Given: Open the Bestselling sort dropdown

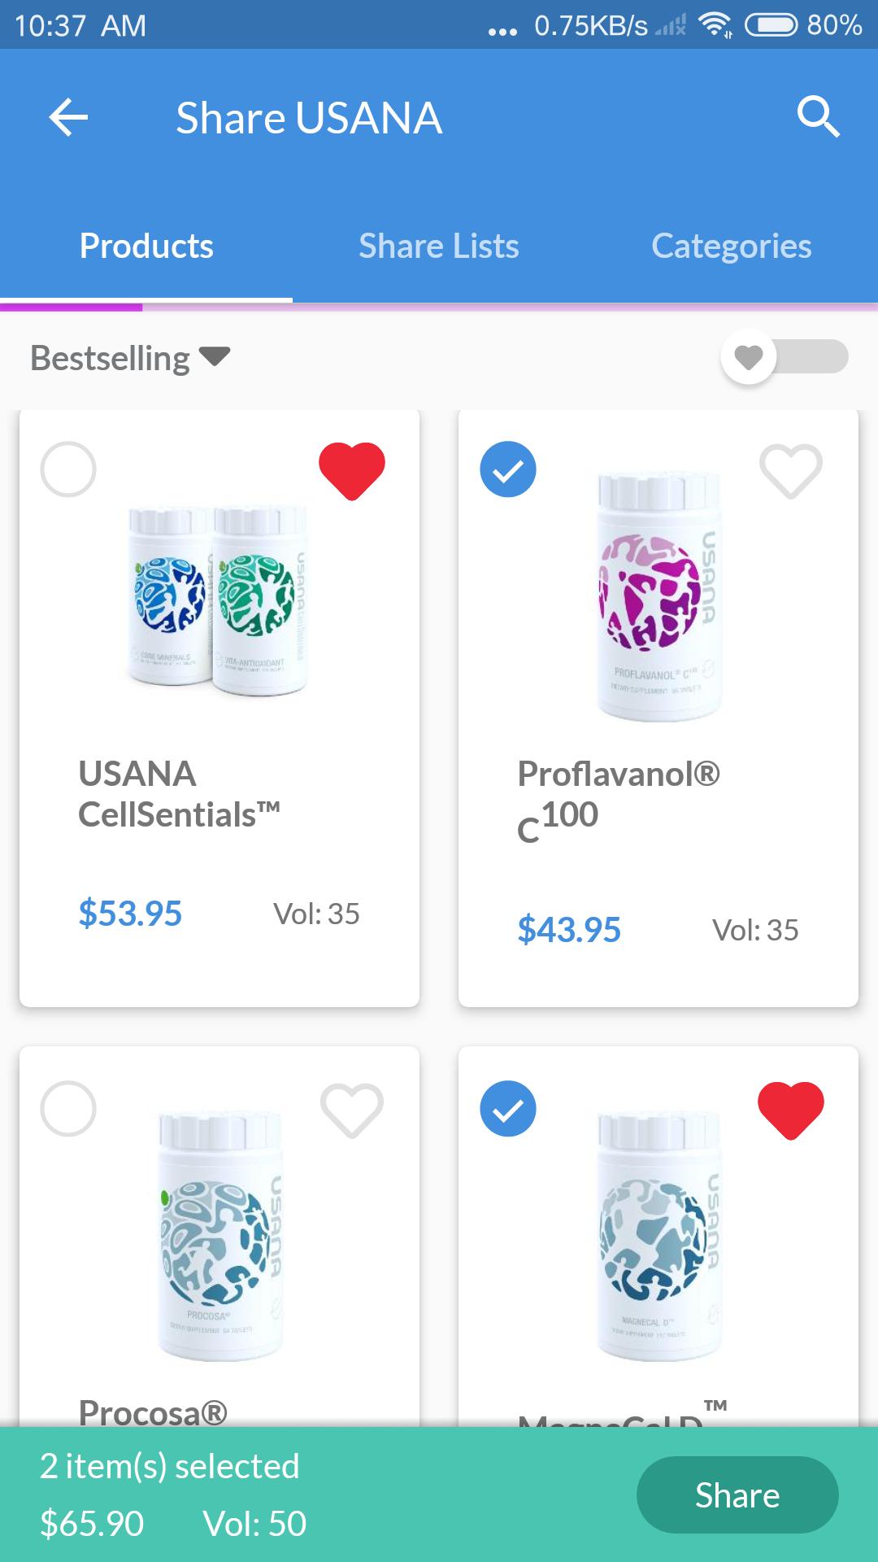Looking at the screenshot, I should point(130,358).
